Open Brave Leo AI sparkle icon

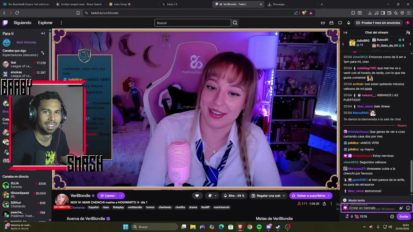(x=396, y=13)
